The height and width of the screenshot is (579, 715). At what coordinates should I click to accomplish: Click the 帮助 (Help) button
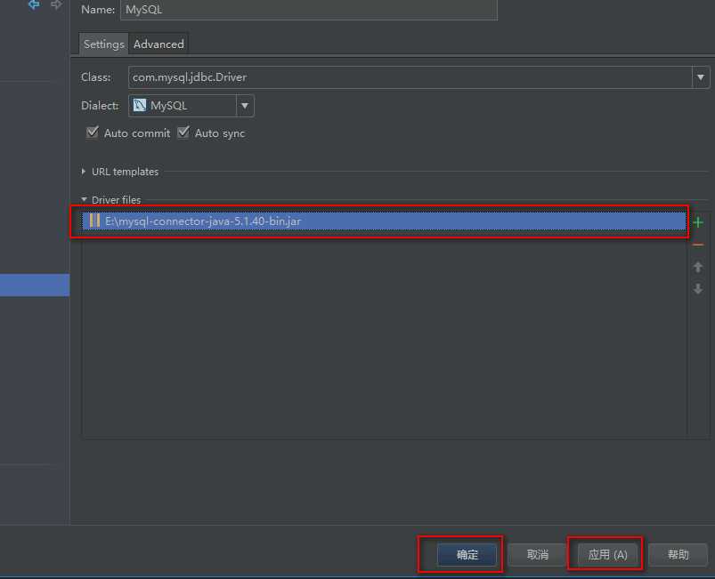678,554
